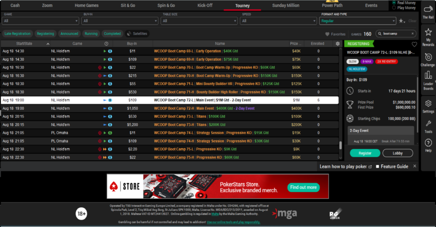The height and width of the screenshot is (227, 436).
Task: Sort by Start/State column arrow
Action: coord(48,44)
